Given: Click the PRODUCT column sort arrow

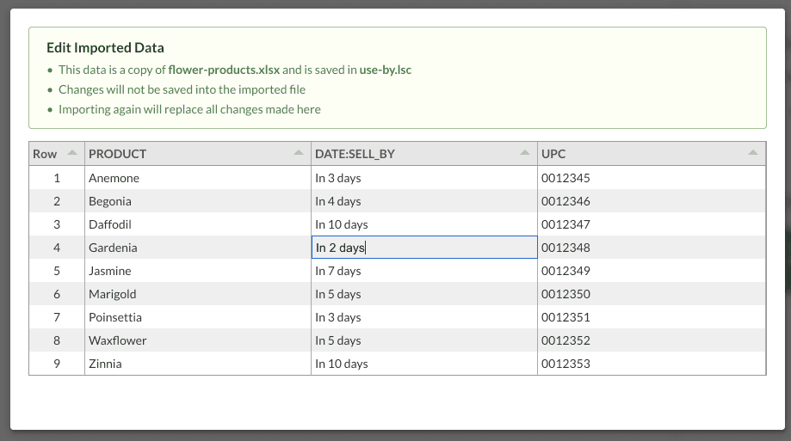Looking at the screenshot, I should point(299,153).
